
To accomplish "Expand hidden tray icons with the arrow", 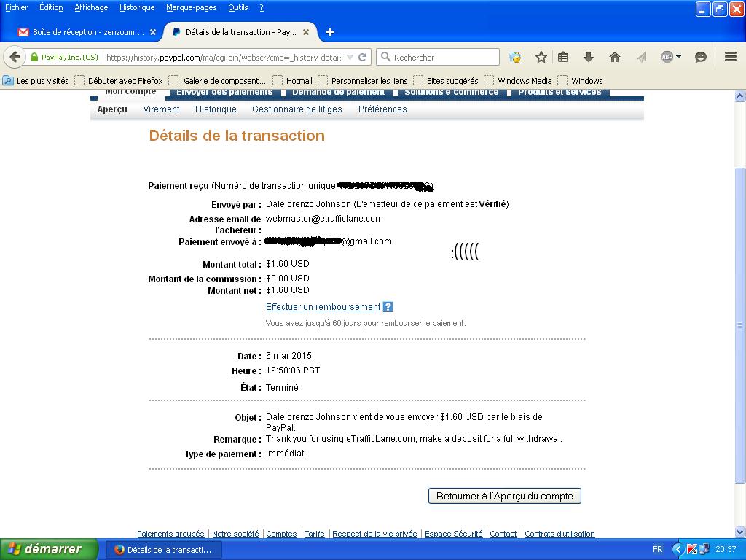I will click(678, 550).
